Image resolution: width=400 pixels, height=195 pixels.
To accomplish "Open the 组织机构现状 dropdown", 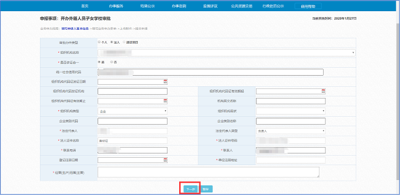I will [x=291, y=111].
